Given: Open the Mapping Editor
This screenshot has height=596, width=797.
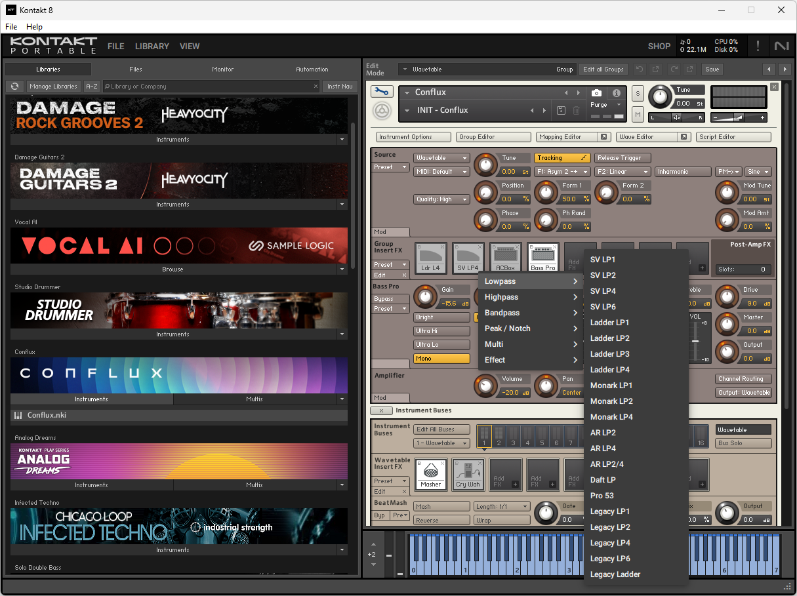Looking at the screenshot, I should [x=573, y=137].
